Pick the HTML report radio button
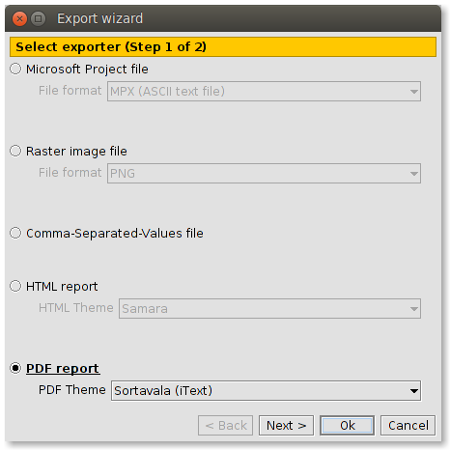This screenshot has width=450, height=450. coord(15,286)
